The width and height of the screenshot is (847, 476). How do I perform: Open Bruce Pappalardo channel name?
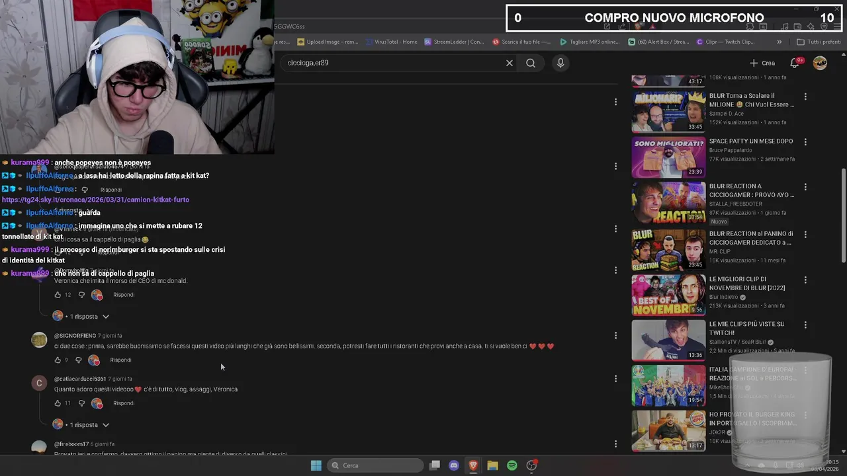(731, 151)
